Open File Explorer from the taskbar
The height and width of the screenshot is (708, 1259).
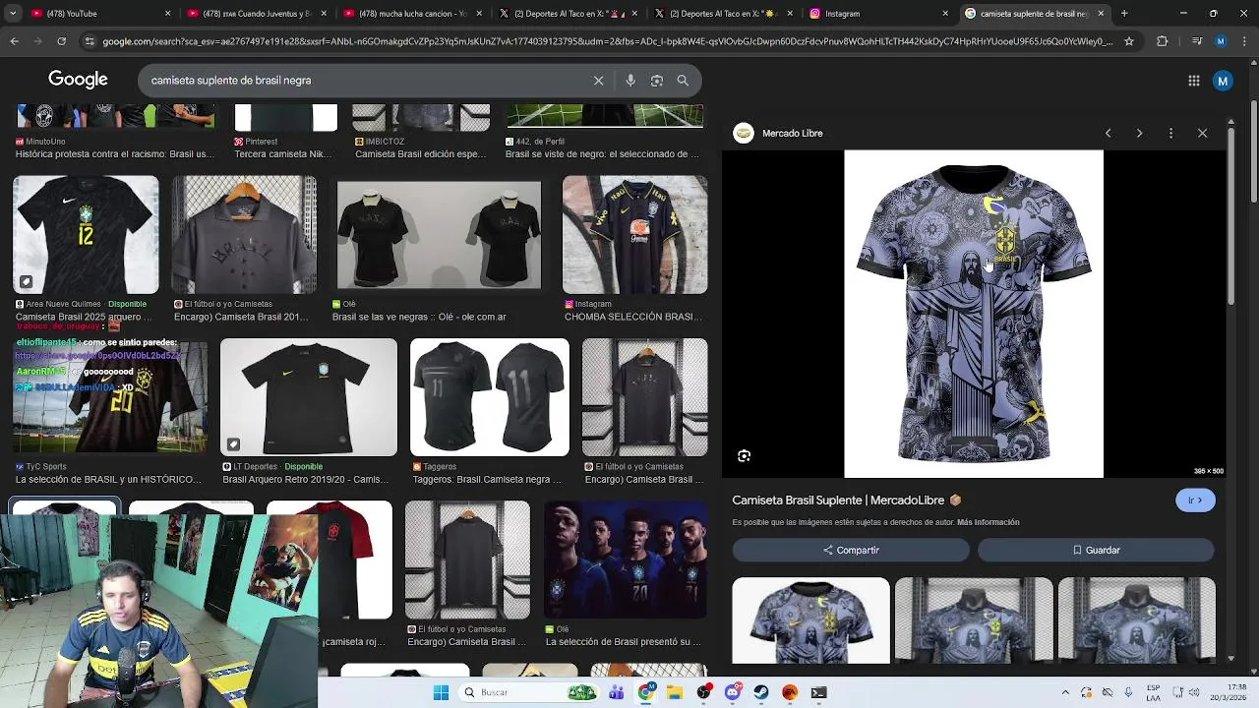[675, 692]
